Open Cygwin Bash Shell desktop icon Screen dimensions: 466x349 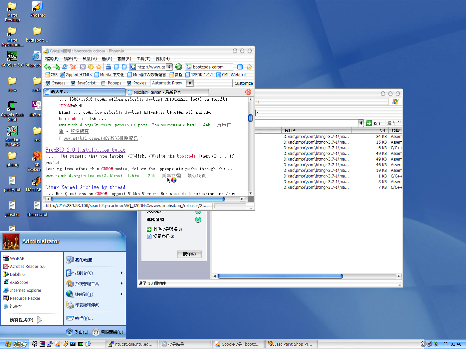click(12, 111)
